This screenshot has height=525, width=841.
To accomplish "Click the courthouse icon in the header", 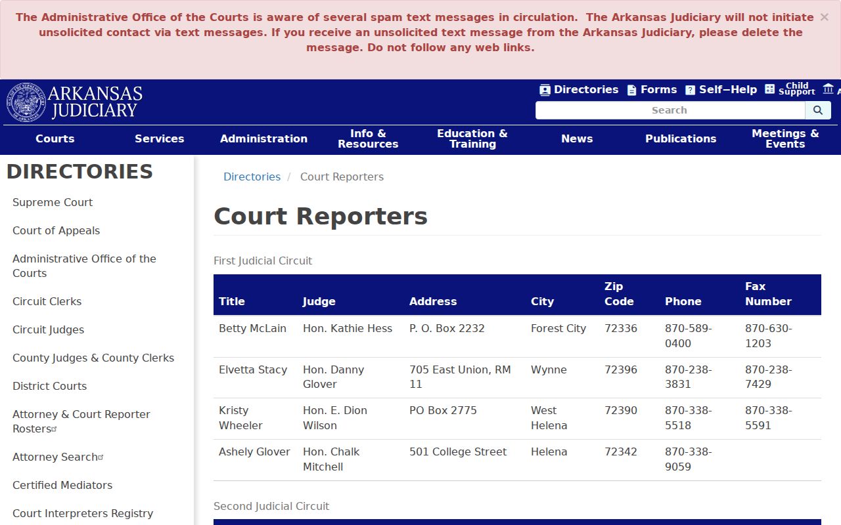I will tap(829, 89).
